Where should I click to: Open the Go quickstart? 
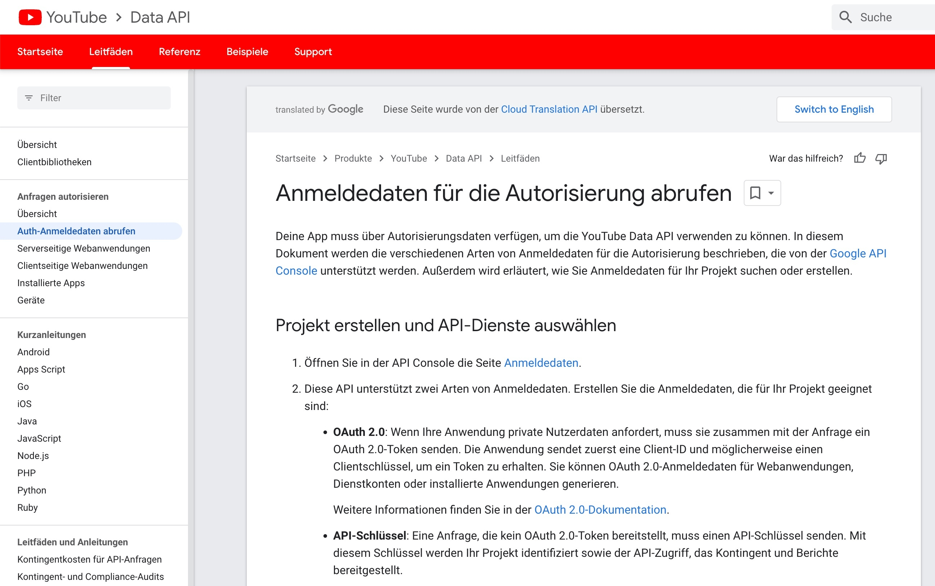pyautogui.click(x=23, y=386)
